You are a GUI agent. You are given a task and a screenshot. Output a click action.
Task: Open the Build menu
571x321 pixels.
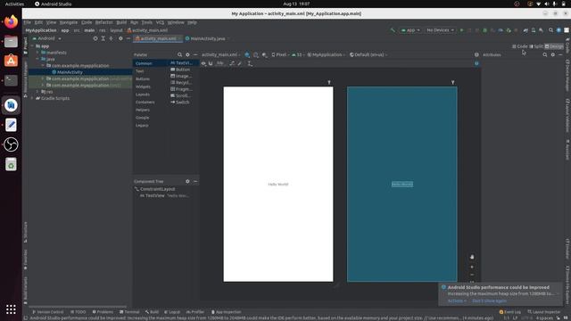pos(121,22)
